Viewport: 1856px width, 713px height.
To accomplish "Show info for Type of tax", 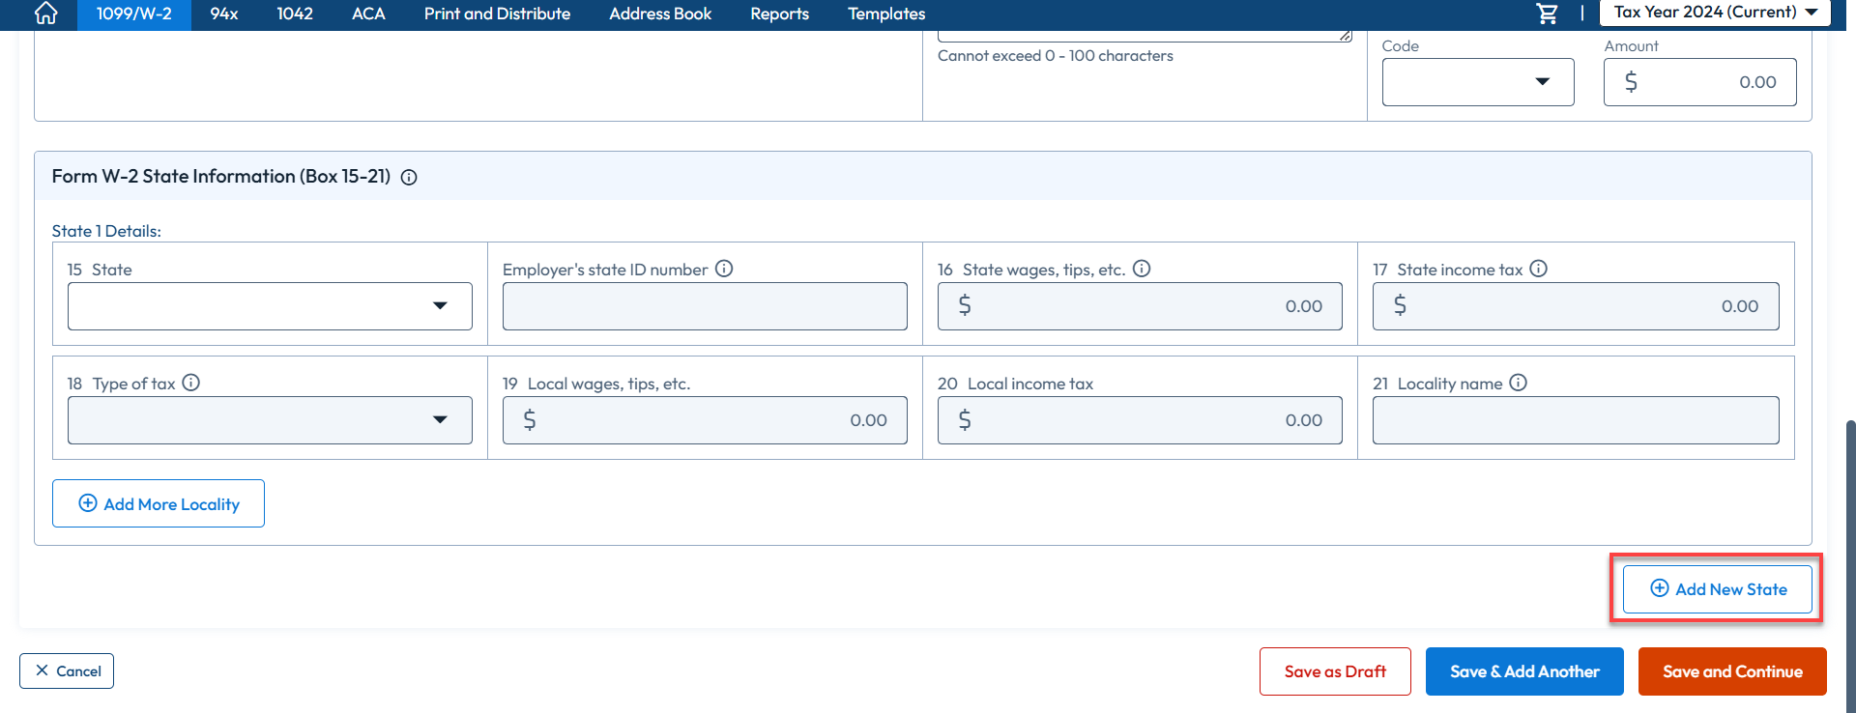I will [x=191, y=383].
